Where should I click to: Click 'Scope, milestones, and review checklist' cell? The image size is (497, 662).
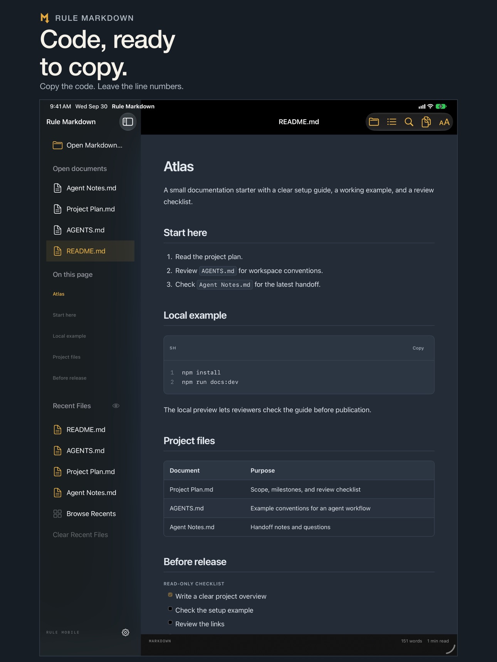(x=306, y=490)
